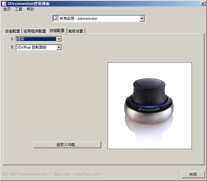Expand the L button function dropdown arrow
Image resolution: width=207 pixels, height=181 pixels.
pos(59,39)
